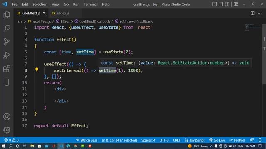Click 'export default Effect;' on line 17
This screenshot has height=149, width=266.
[61, 126]
